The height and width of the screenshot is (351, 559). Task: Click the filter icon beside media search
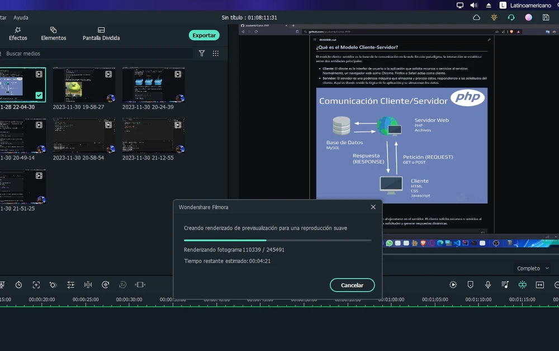tap(202, 54)
